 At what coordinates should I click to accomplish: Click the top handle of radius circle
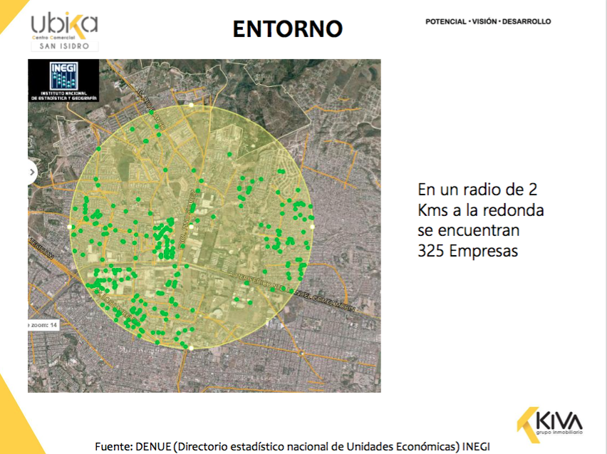click(x=191, y=105)
